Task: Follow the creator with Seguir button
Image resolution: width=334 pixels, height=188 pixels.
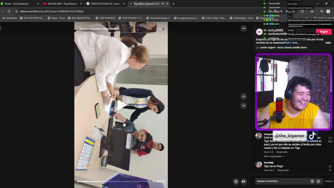Action: pos(324,32)
